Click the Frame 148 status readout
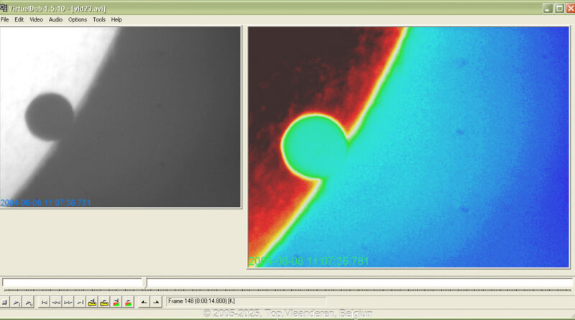This screenshot has width=575, height=320. pos(246,301)
